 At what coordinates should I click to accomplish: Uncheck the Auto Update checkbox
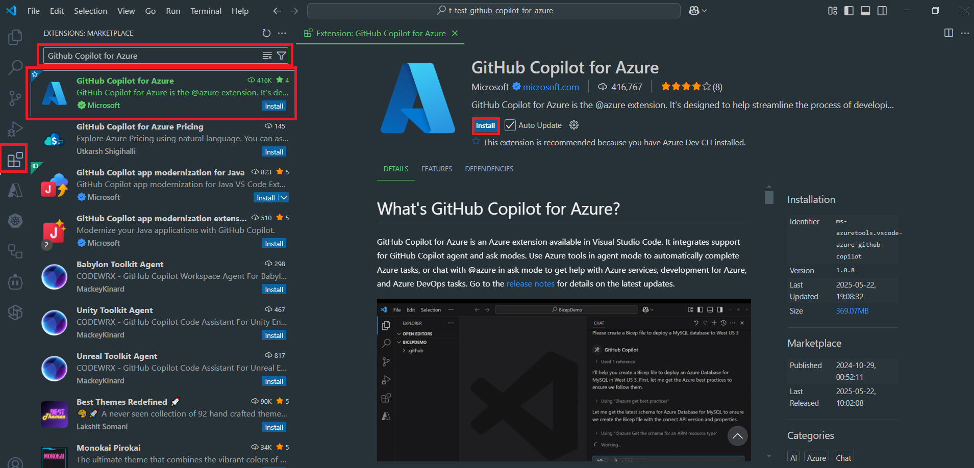tap(510, 125)
